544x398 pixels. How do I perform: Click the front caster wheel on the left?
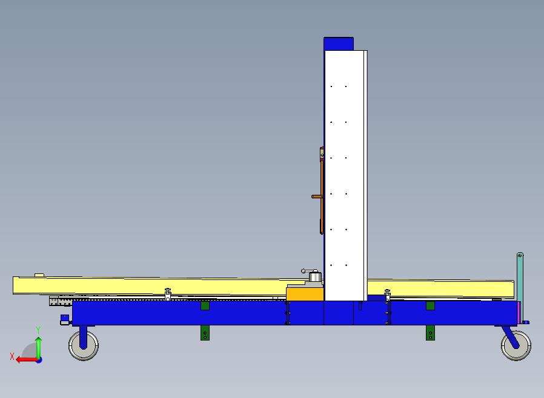[x=84, y=347]
